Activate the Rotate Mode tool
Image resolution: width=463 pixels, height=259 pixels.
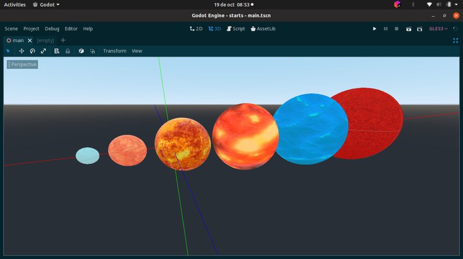(x=32, y=51)
